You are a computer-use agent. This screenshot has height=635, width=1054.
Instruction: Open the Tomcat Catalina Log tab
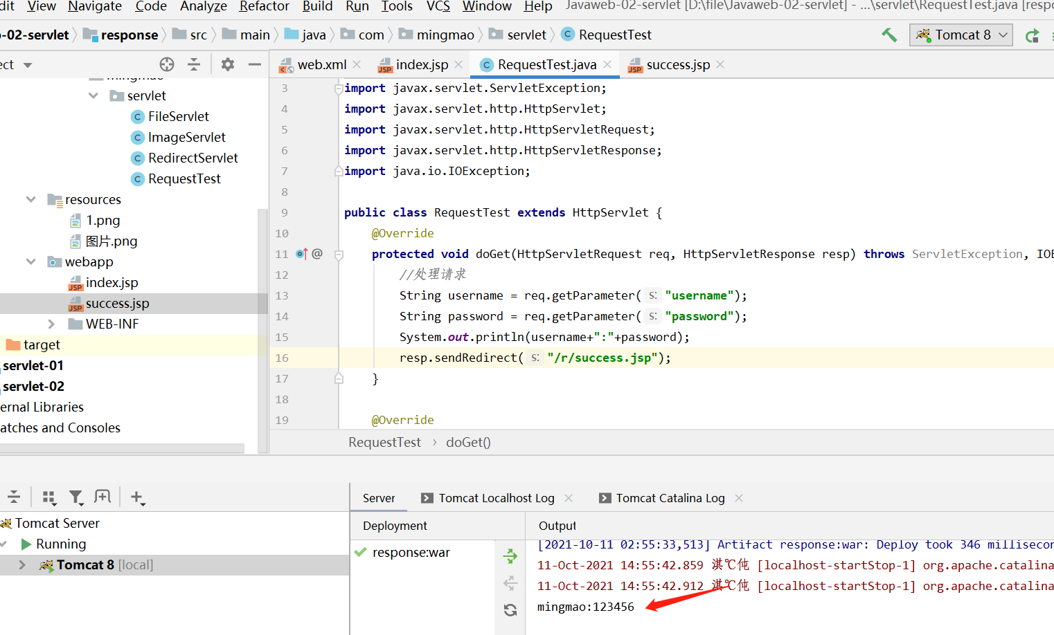click(x=669, y=498)
